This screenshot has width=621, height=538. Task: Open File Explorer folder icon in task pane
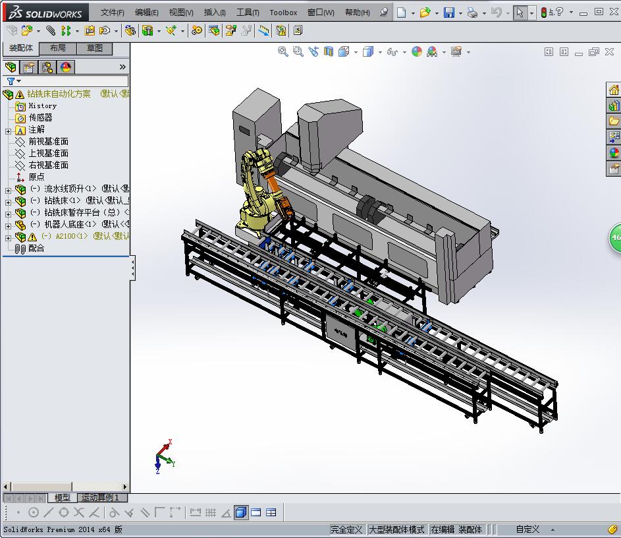(x=614, y=121)
